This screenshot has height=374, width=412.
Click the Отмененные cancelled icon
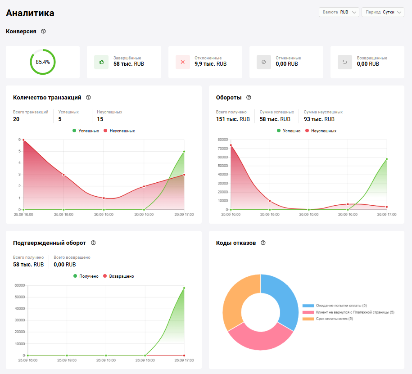coord(263,62)
